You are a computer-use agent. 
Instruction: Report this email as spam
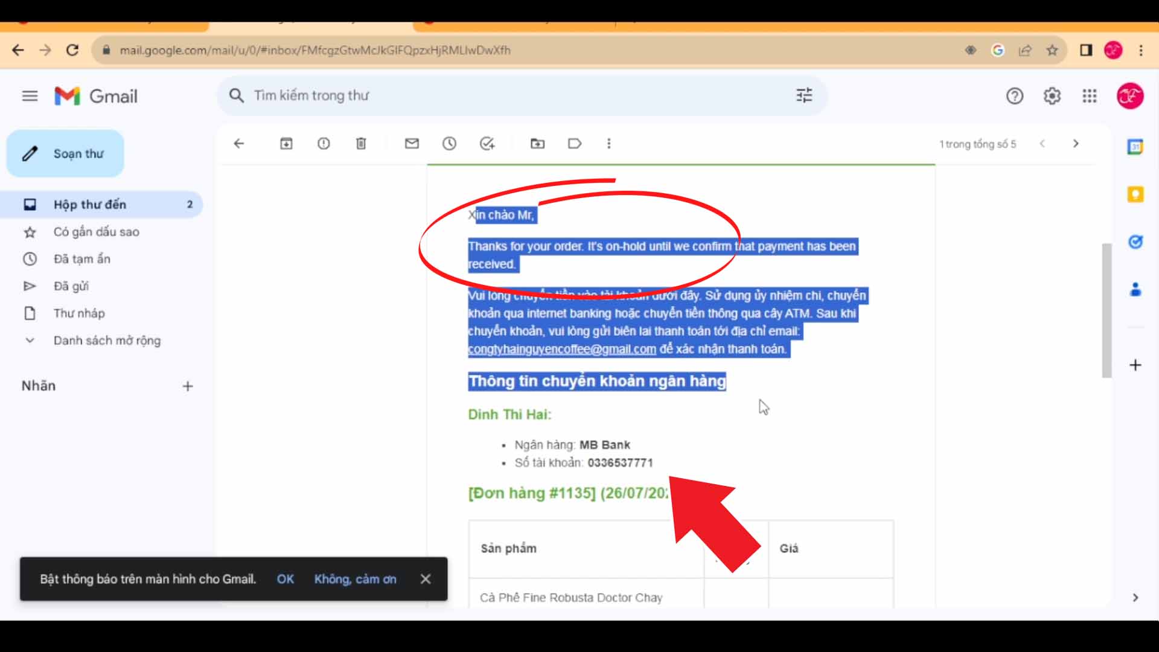point(324,144)
